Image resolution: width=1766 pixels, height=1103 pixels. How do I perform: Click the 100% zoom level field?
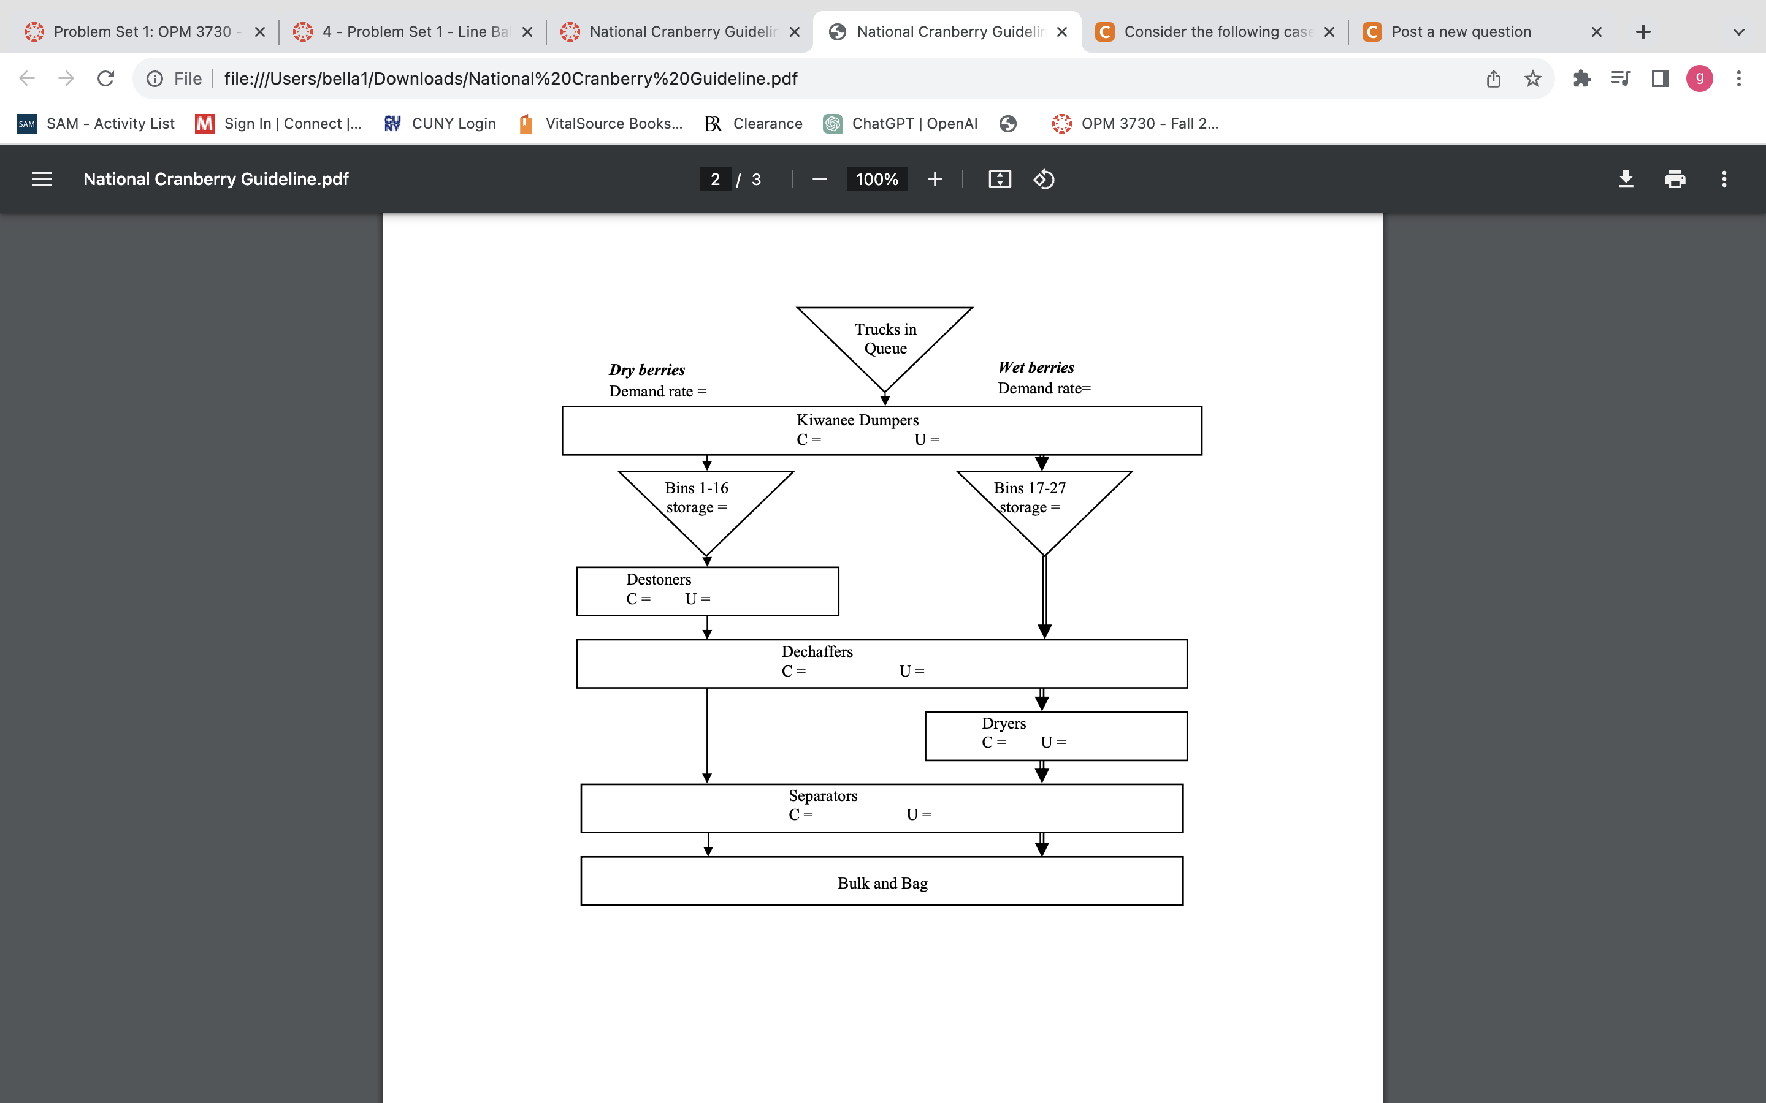pos(876,180)
